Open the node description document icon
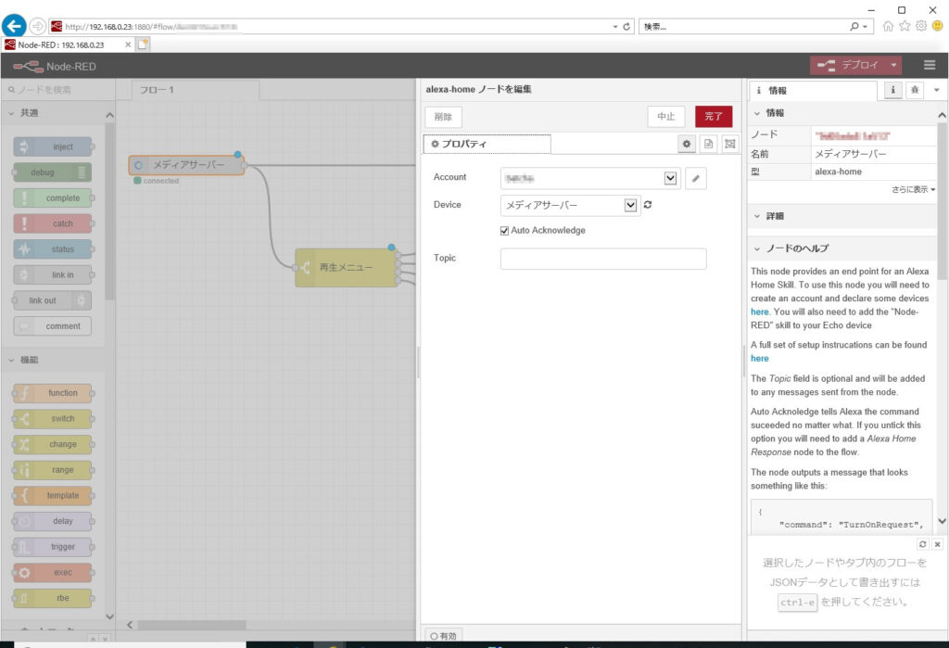The width and height of the screenshot is (949, 648). click(708, 144)
